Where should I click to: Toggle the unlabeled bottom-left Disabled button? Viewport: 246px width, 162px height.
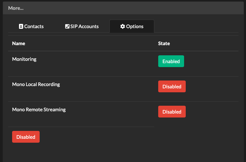tap(26, 137)
